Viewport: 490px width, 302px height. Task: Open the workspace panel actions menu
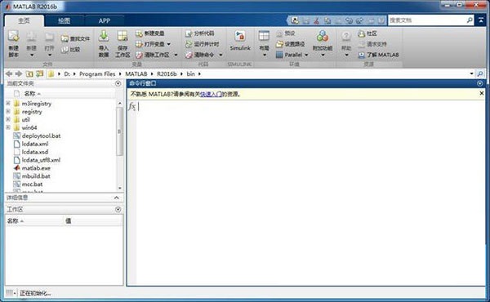click(118, 210)
